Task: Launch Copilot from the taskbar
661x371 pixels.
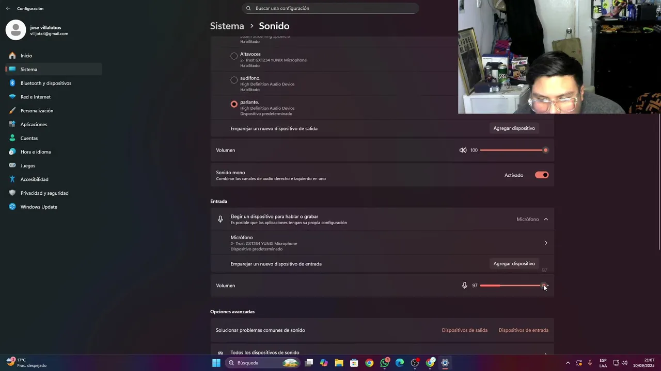Action: pyautogui.click(x=324, y=363)
